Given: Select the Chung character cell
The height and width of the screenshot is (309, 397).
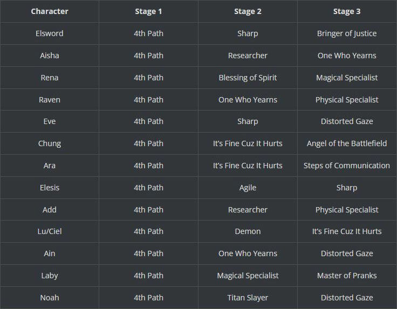Looking at the screenshot, I should 50,143.
